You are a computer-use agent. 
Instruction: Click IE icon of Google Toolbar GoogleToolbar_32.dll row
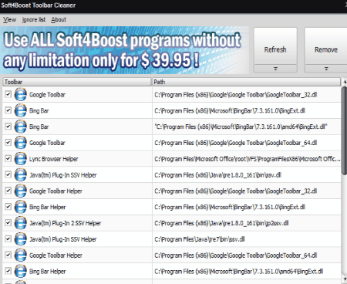[20, 94]
